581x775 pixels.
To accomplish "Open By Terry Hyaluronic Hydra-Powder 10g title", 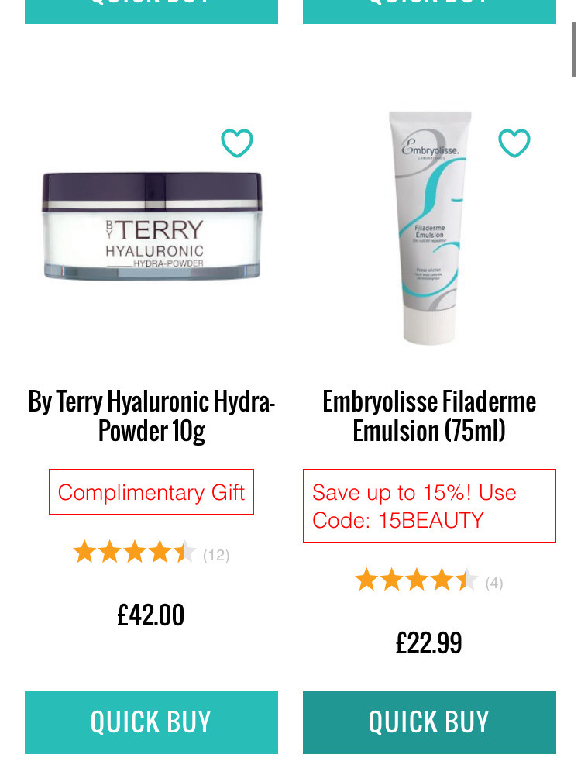I will 152,415.
